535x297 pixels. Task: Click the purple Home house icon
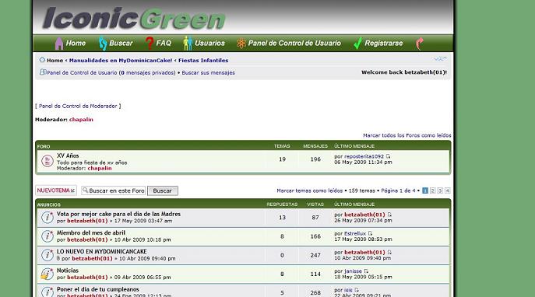(x=59, y=44)
